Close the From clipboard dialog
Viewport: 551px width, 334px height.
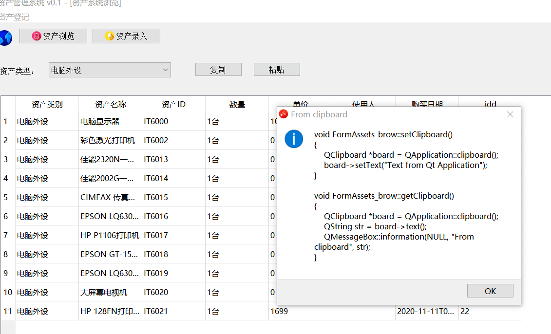click(x=510, y=114)
